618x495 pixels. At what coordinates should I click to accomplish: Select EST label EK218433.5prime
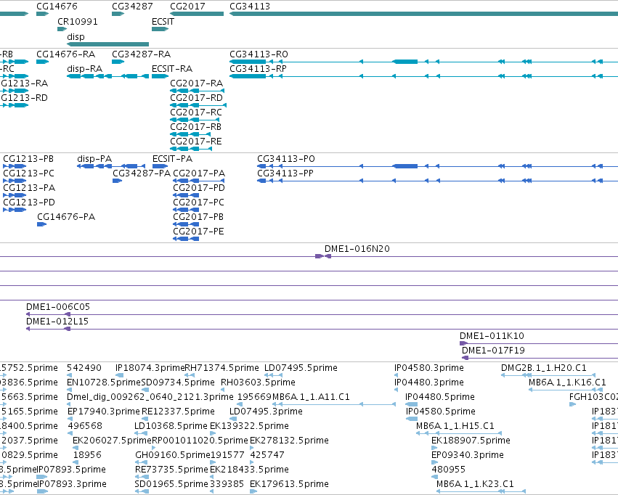[x=250, y=470]
